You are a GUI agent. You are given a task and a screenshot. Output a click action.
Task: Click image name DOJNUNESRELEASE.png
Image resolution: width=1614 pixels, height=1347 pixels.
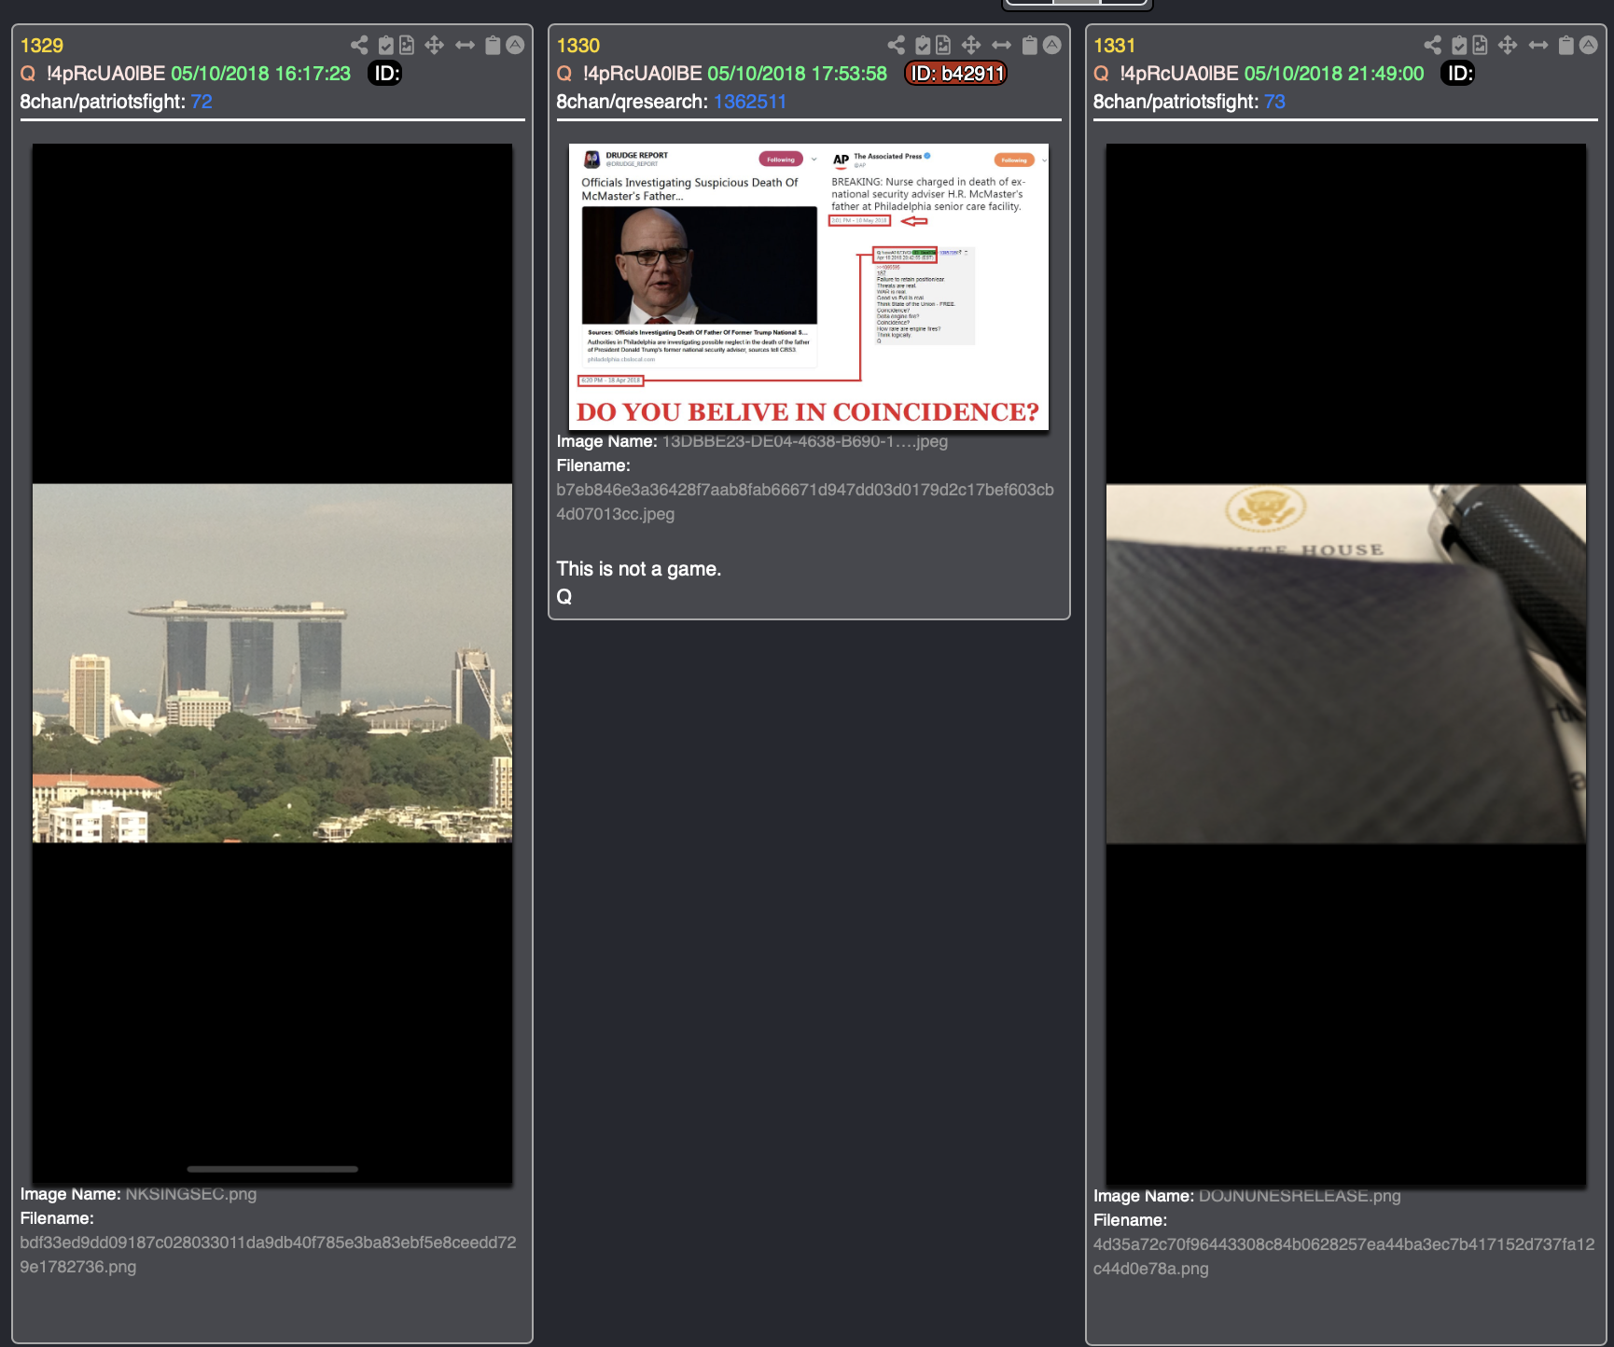[x=1300, y=1196]
